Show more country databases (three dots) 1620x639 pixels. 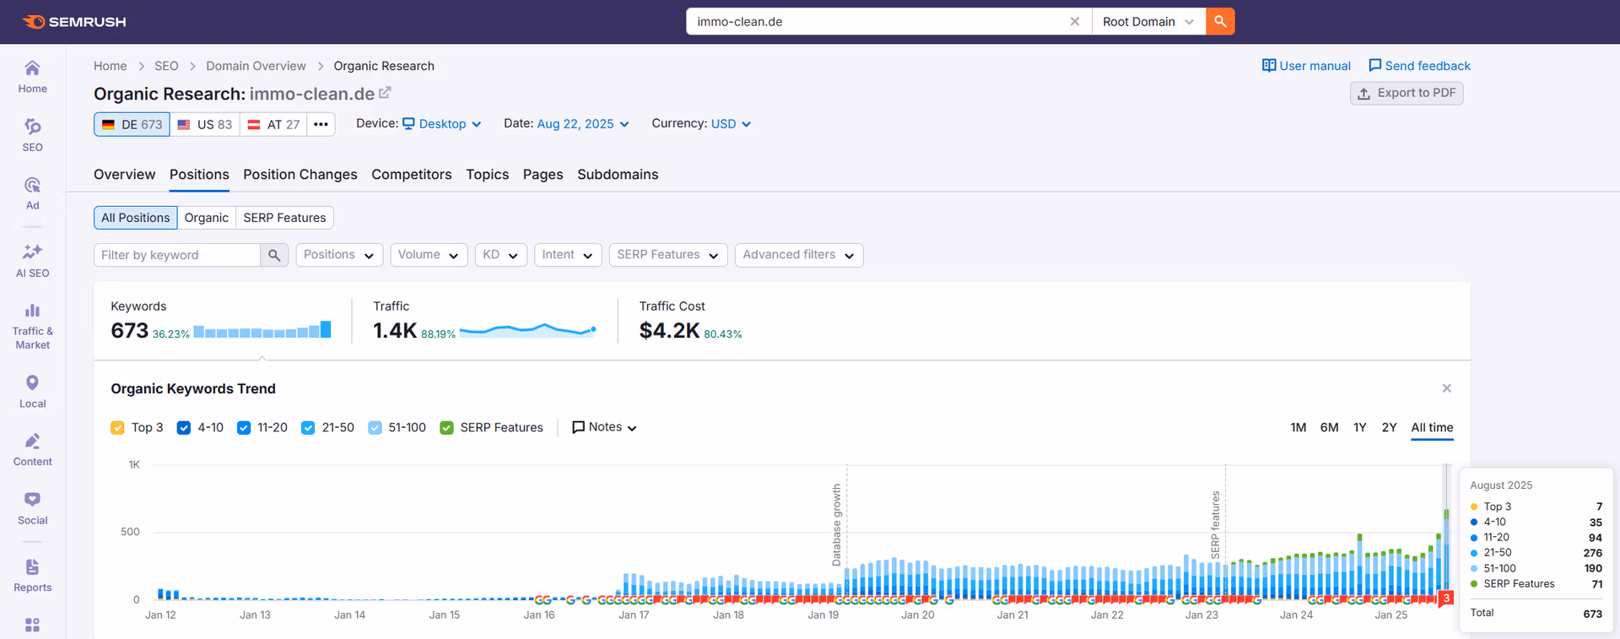click(321, 124)
